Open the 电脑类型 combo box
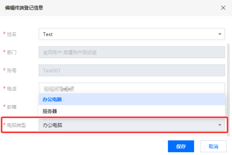 coord(132,125)
